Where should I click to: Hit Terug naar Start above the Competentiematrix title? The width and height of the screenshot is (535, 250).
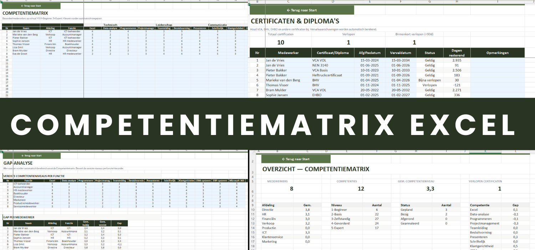point(31,6)
